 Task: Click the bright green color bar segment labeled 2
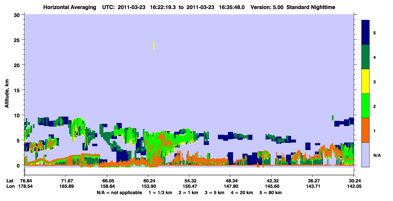[x=365, y=106]
